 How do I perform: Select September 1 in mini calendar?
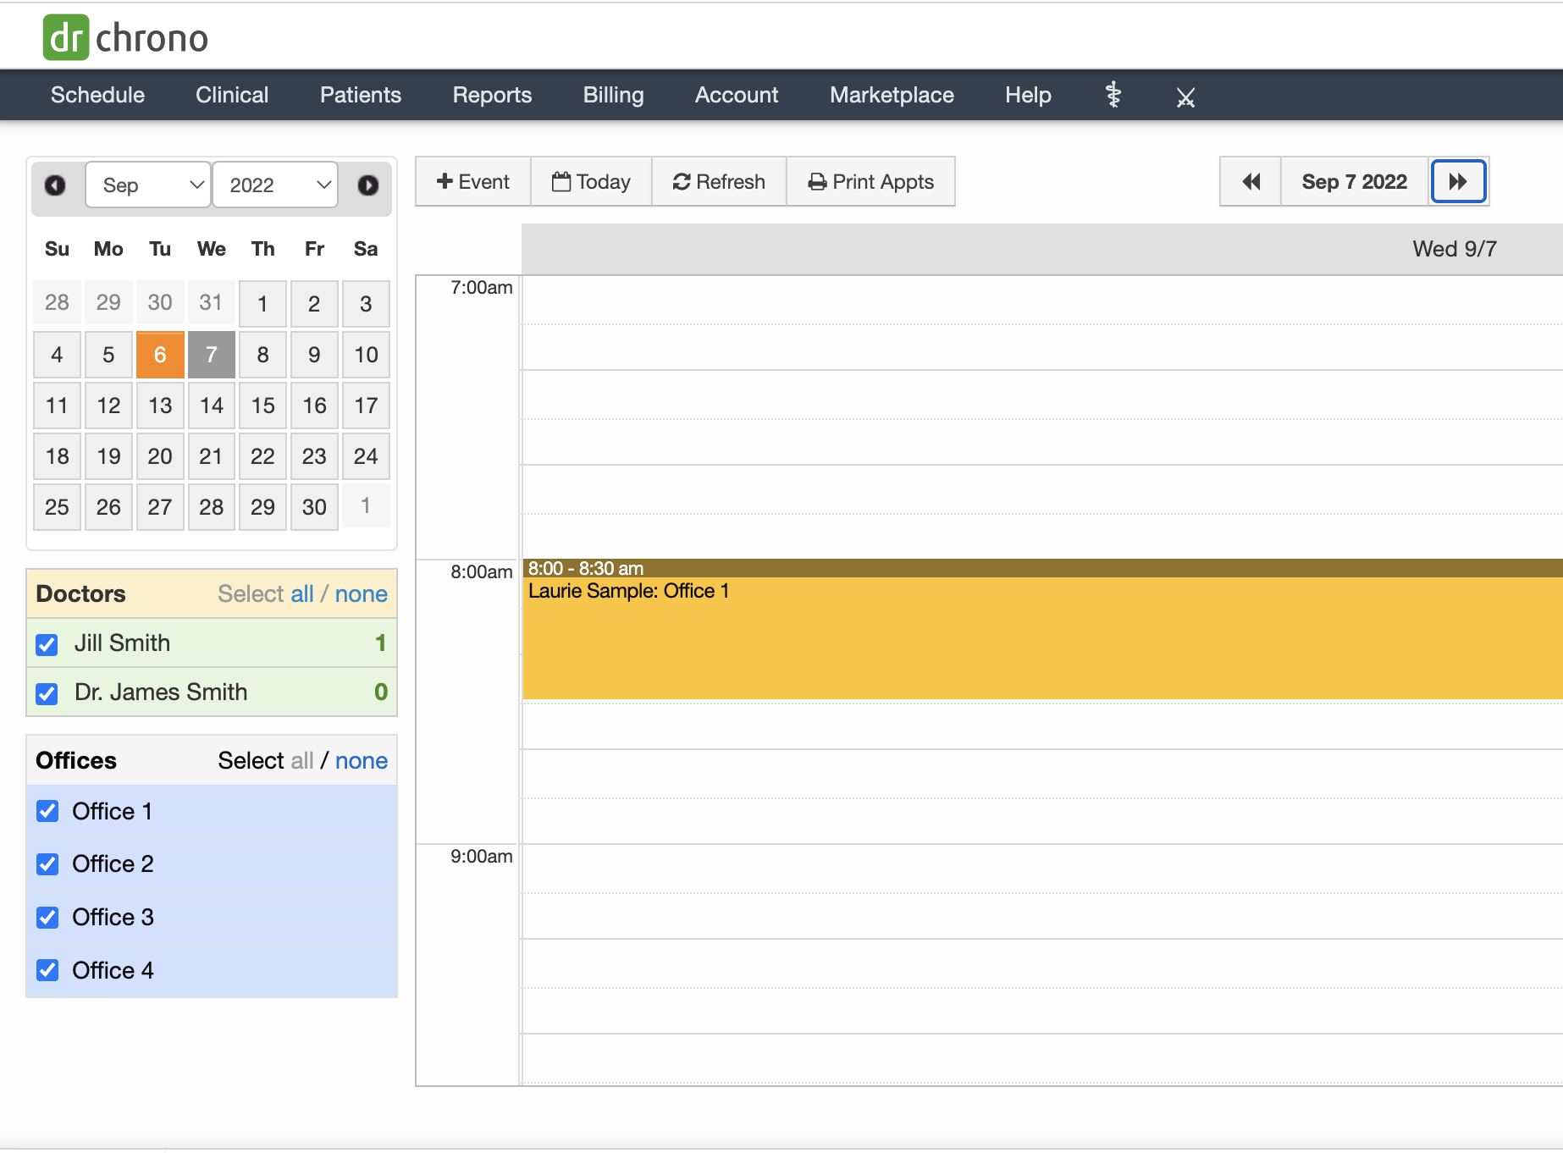click(263, 303)
